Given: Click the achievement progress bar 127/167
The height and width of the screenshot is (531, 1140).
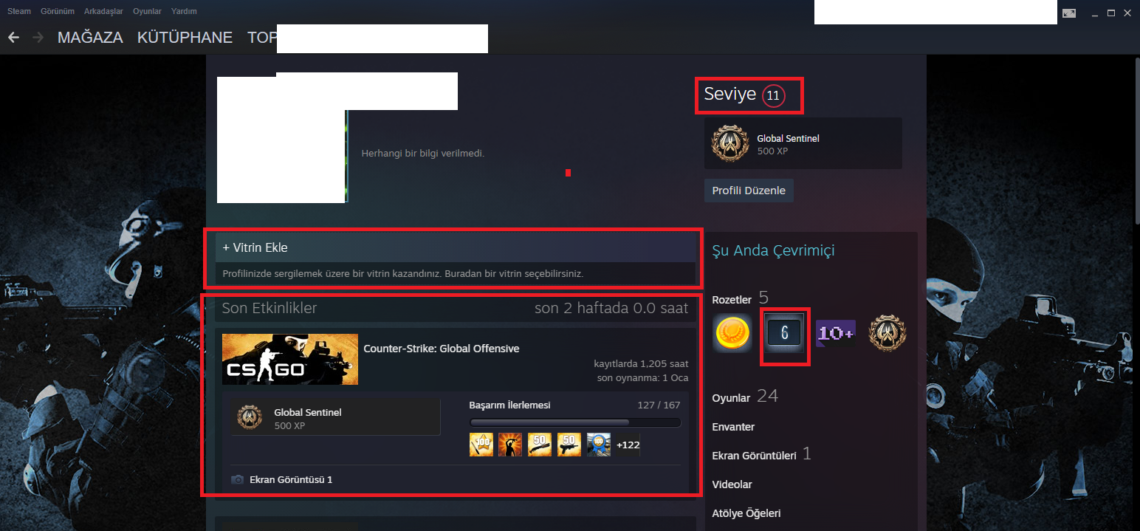Looking at the screenshot, I should pos(574,422).
